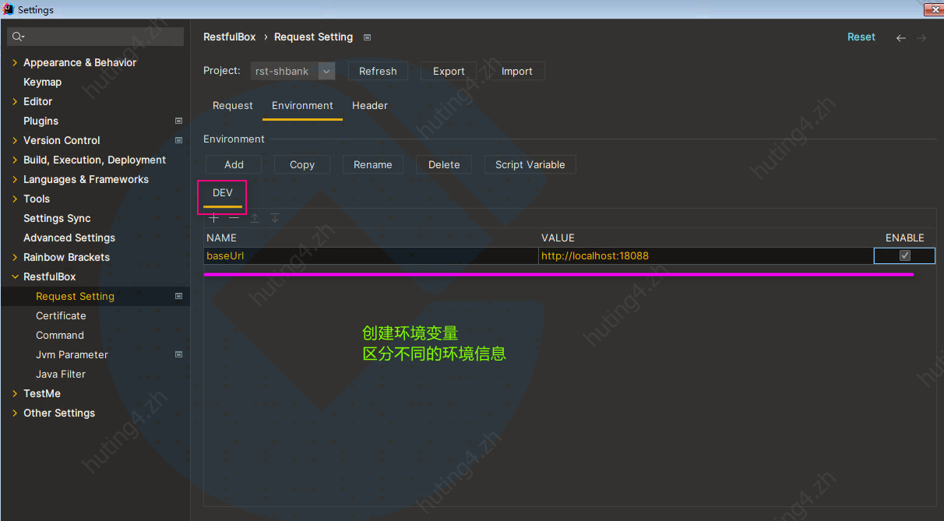Expand the Editor section

[x=15, y=101]
